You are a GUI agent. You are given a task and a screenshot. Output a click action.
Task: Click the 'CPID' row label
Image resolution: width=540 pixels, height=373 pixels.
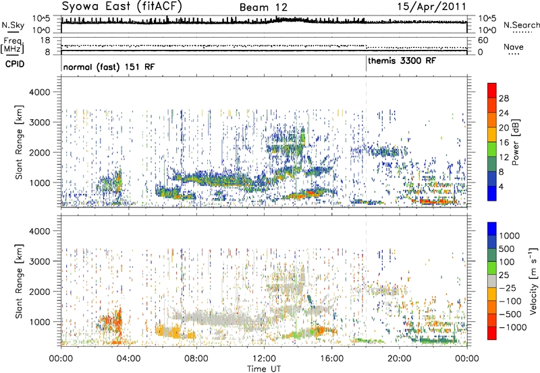[15, 64]
